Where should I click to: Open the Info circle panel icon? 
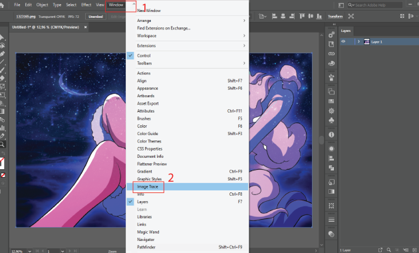(331, 134)
